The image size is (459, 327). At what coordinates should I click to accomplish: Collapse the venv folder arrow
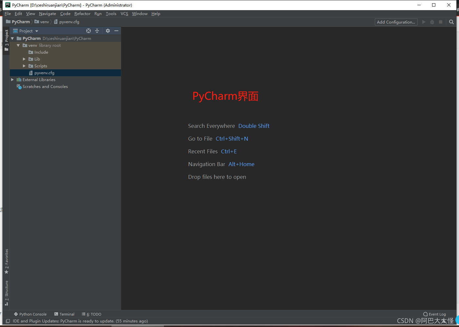coord(18,45)
